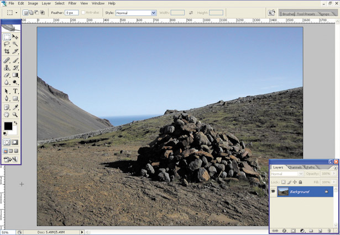
Task: Select the Eraser tool
Action: 7,75
